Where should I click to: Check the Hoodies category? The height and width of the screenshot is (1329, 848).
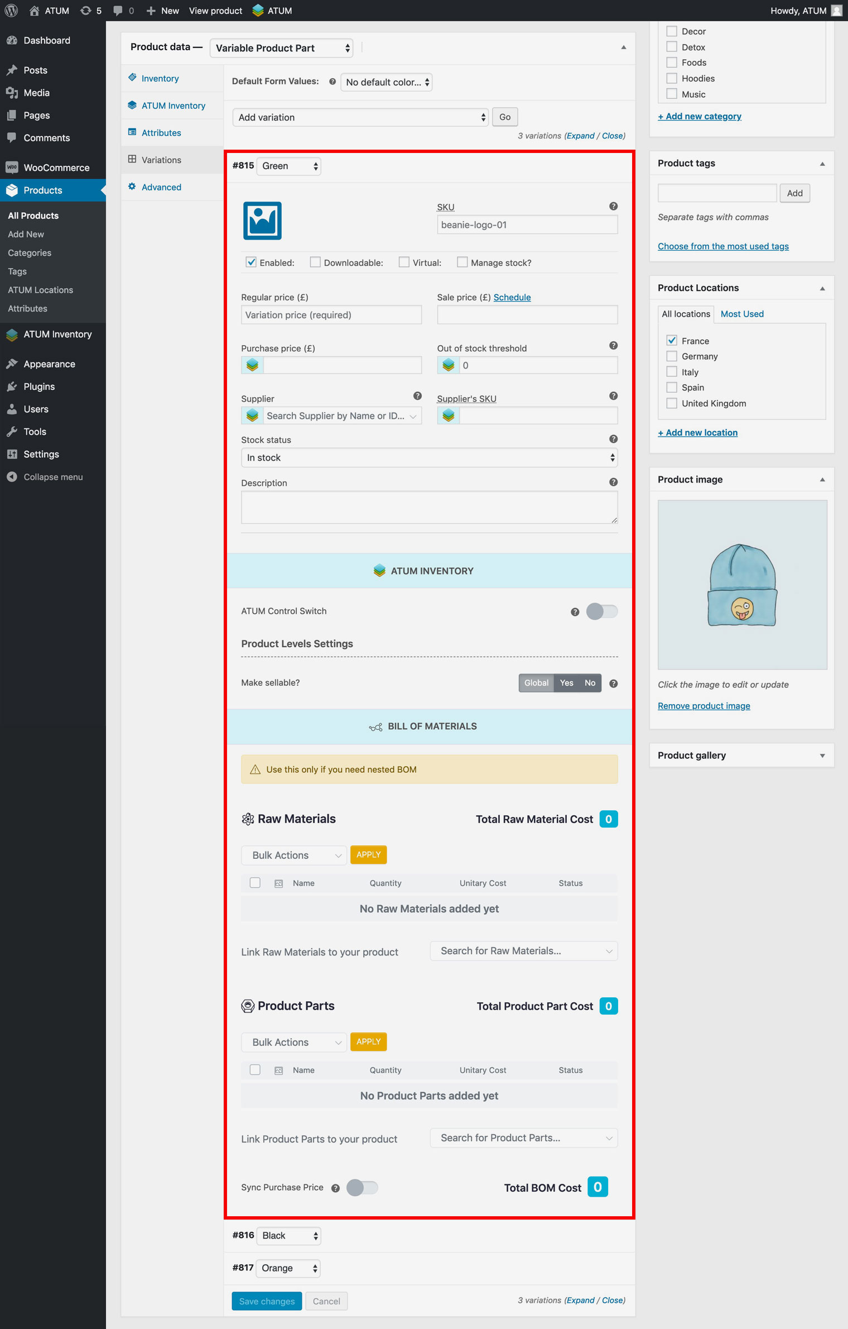[672, 78]
